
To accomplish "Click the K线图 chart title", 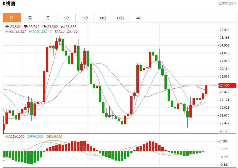I will coord(9,4).
